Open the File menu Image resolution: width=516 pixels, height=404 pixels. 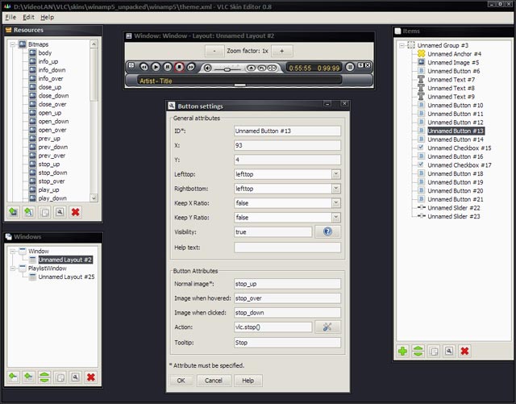[10, 17]
